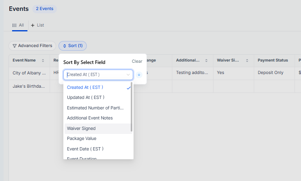Viewport: 301px width, 181px height.
Task: Click sort arrows on Event Name column
Action: click(43, 60)
